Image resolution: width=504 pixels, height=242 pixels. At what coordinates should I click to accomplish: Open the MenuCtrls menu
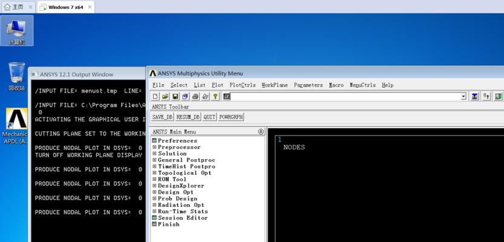pos(362,85)
